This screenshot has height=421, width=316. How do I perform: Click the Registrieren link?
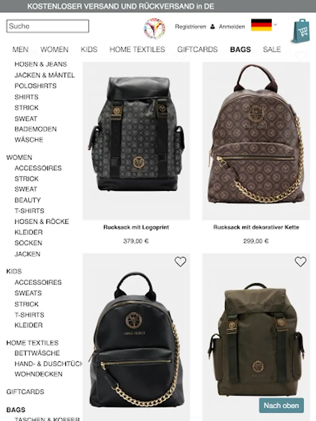[191, 27]
